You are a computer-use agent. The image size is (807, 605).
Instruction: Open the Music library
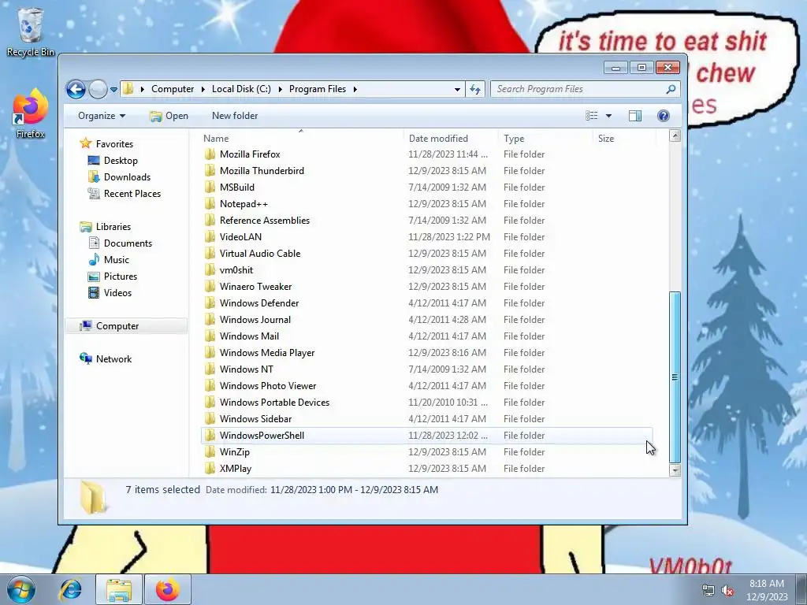pyautogui.click(x=117, y=260)
